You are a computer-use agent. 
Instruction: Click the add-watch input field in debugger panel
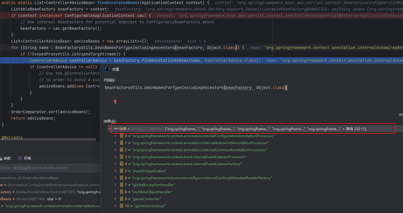50,168
